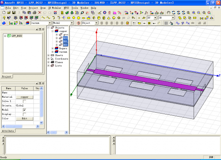
Task: Create a new project with New icon
Action: click(4, 13)
